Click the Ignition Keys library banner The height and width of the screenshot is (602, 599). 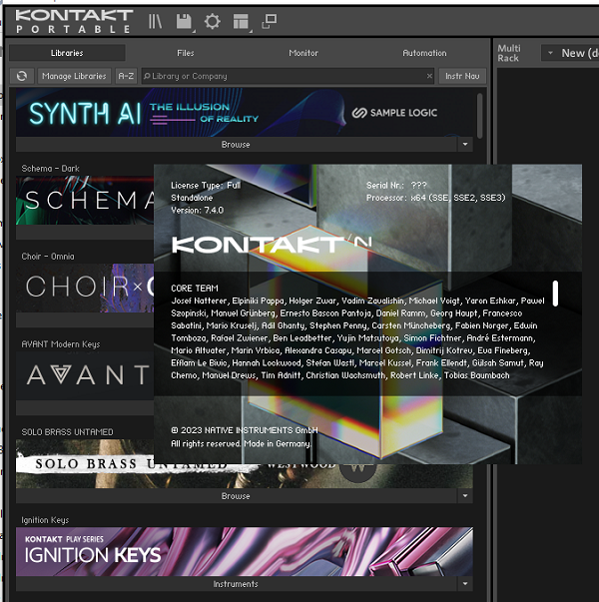pyautogui.click(x=245, y=552)
